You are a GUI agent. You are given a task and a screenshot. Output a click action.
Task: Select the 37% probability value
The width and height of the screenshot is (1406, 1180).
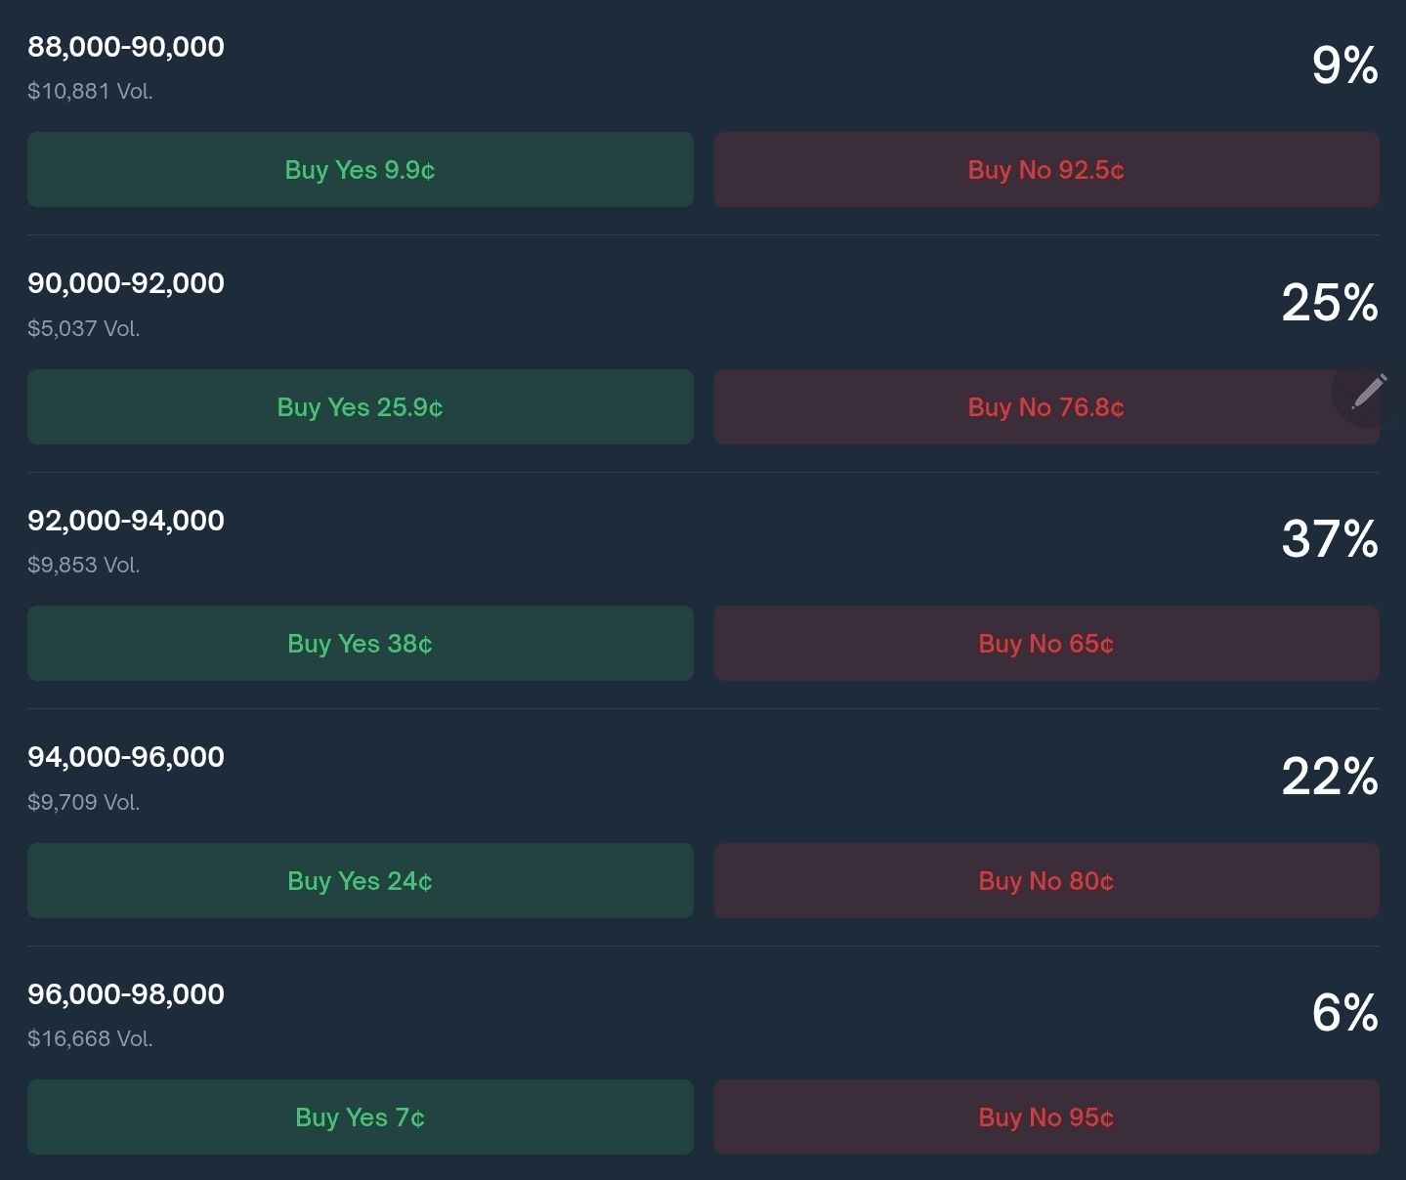pyautogui.click(x=1330, y=539)
